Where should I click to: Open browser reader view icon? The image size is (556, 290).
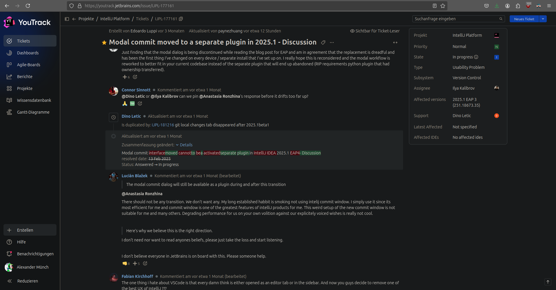[435, 6]
